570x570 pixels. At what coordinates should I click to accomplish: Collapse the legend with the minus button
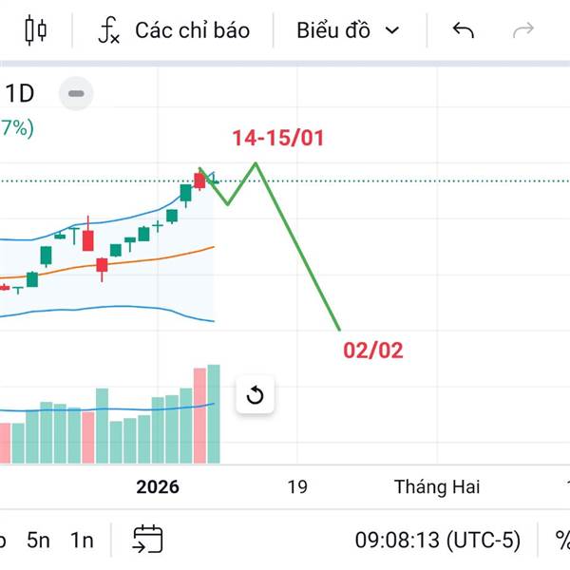click(77, 93)
